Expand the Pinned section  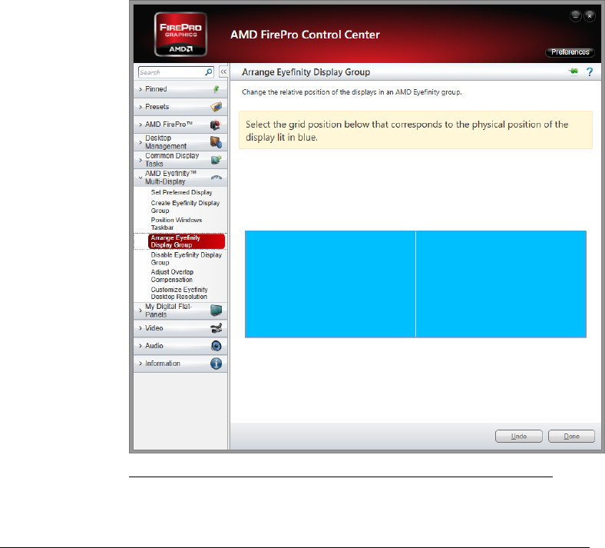180,89
